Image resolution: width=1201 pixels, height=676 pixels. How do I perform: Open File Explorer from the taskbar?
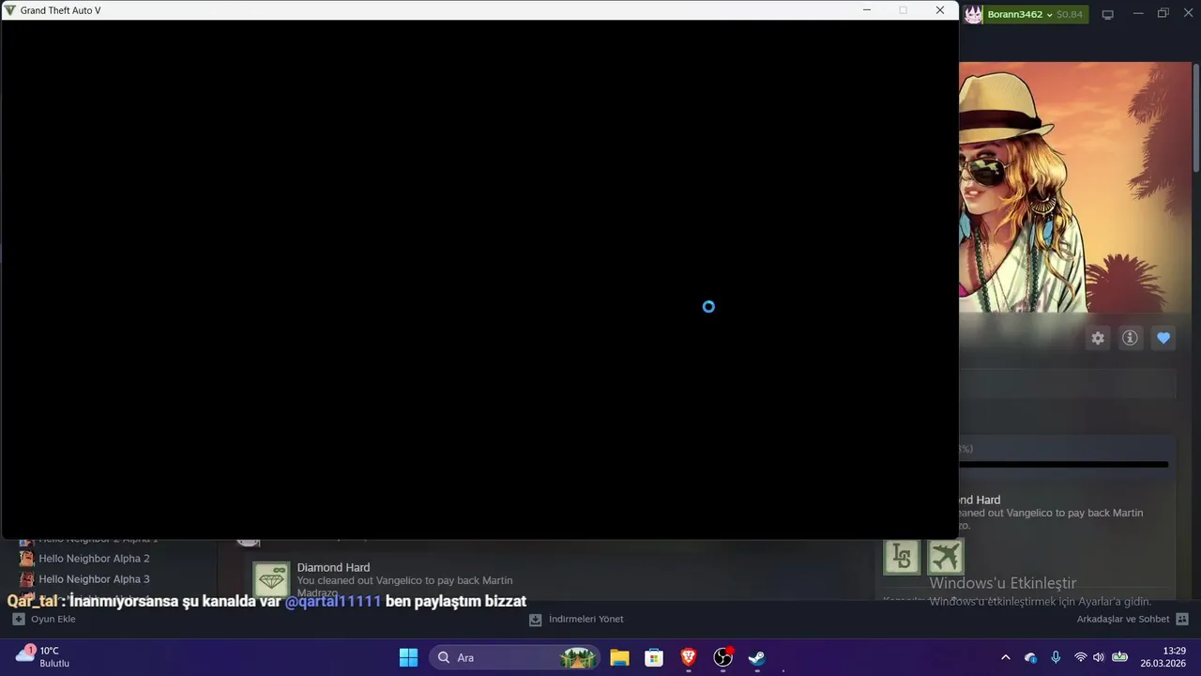619,657
